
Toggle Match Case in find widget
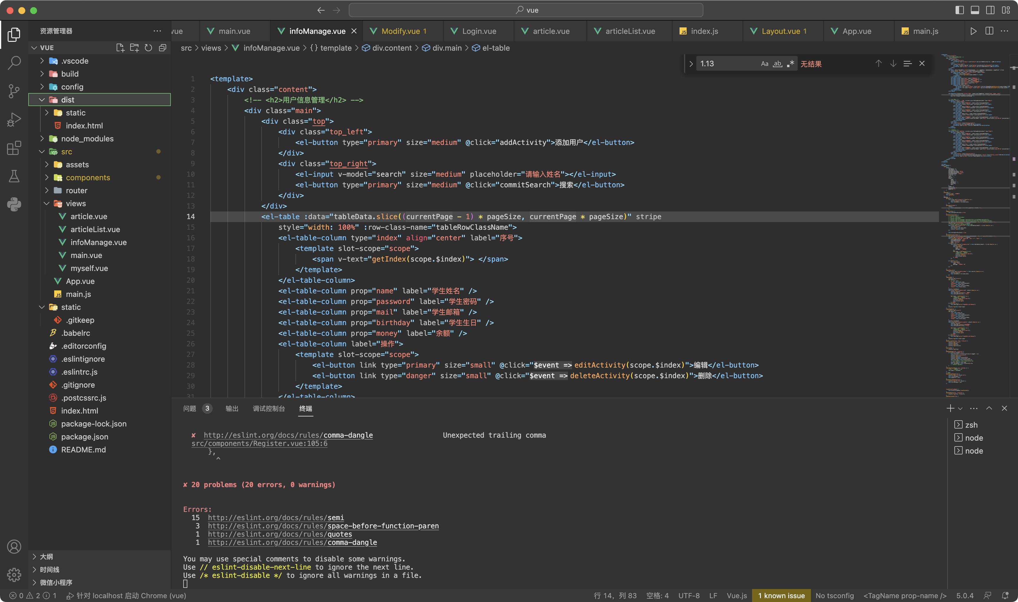764,64
